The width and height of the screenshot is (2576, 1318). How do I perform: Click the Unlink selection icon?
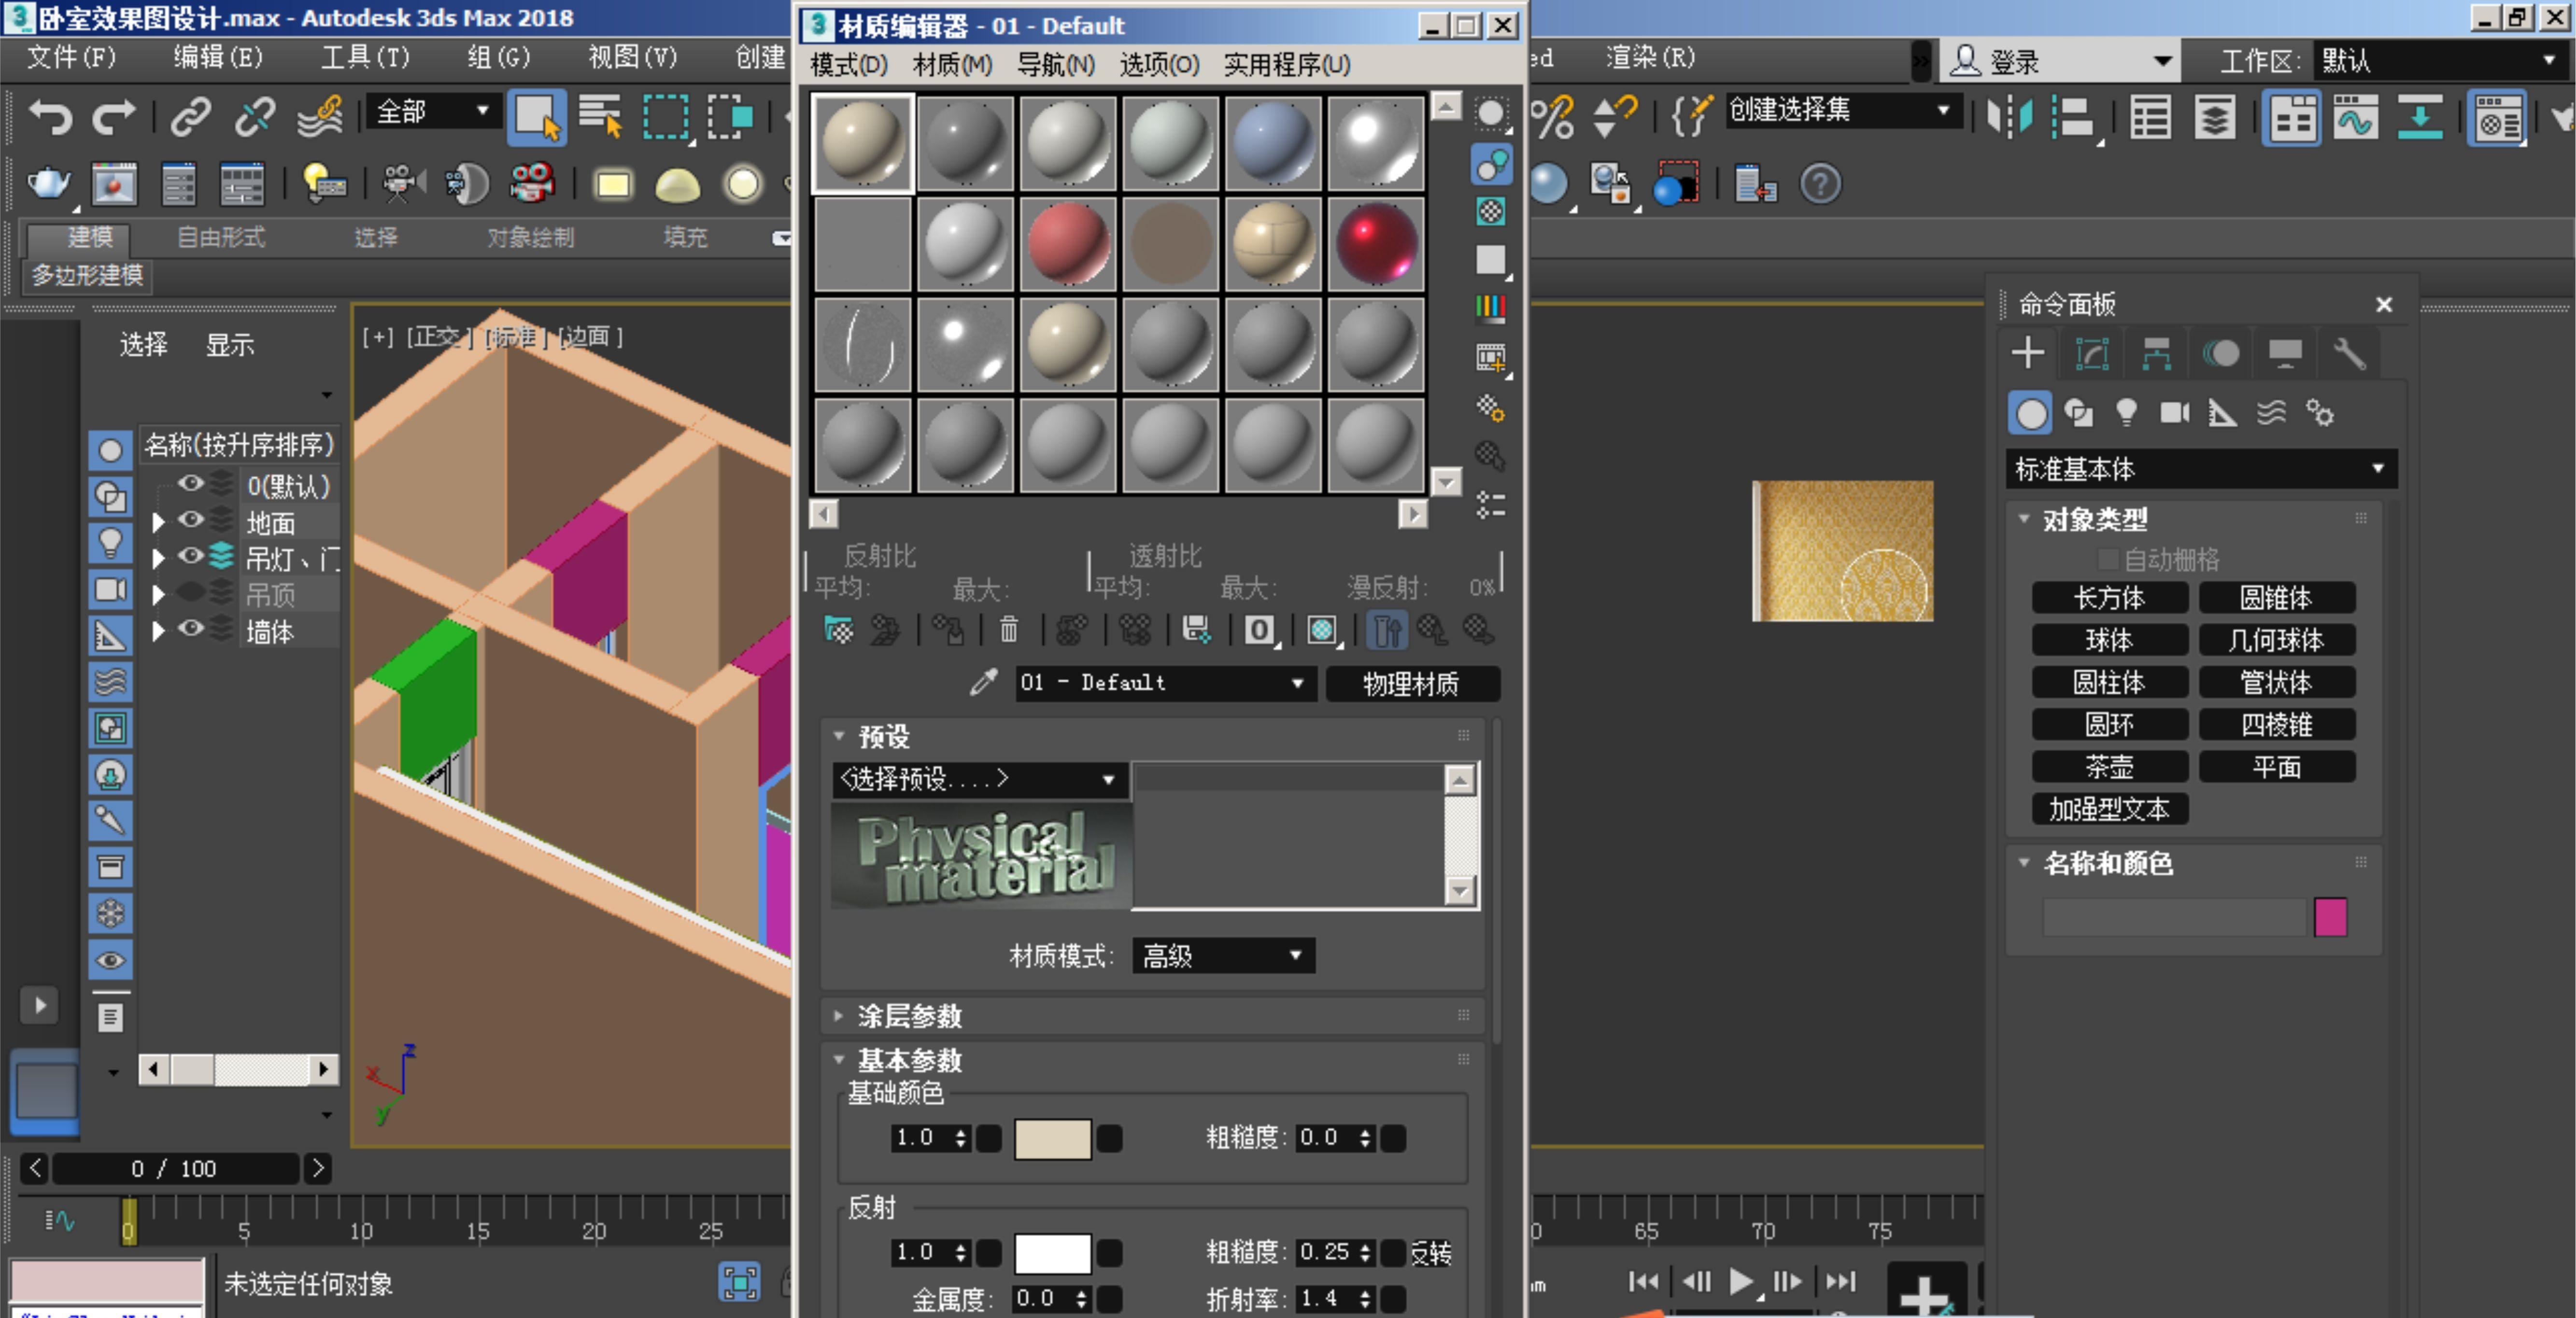click(x=255, y=117)
